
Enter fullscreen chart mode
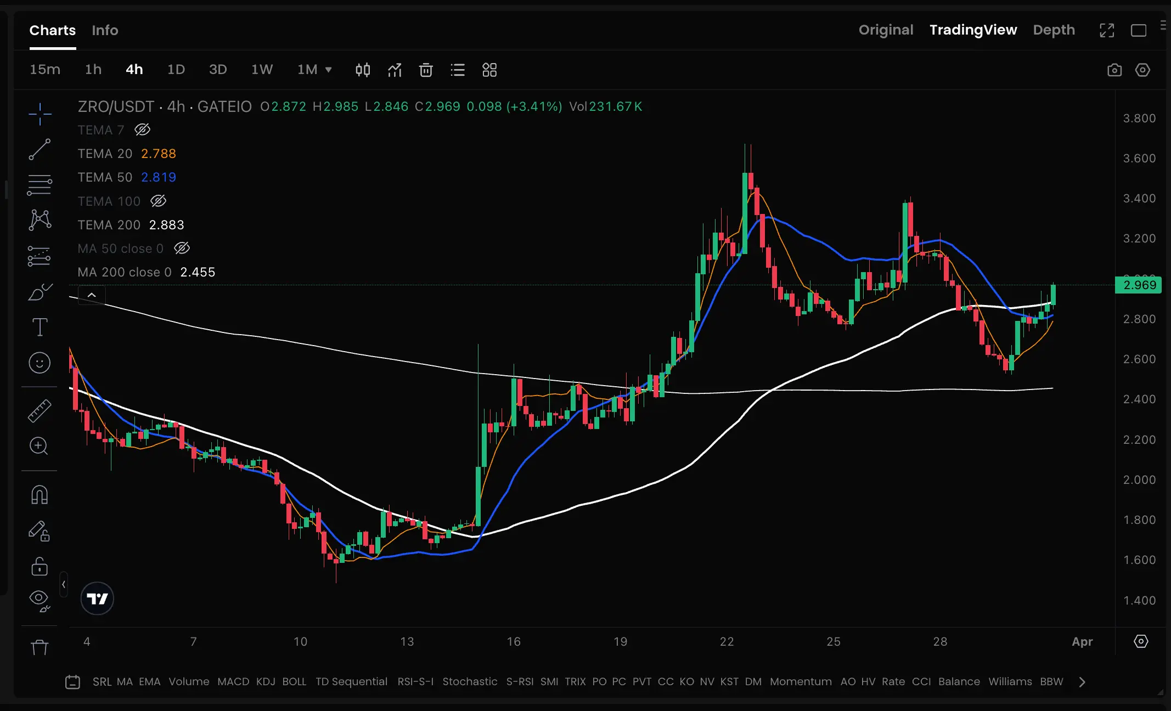tap(1107, 30)
